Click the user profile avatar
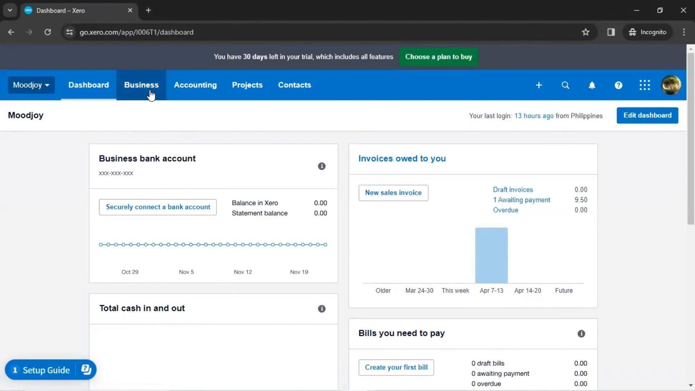The height and width of the screenshot is (391, 695). pos(671,85)
